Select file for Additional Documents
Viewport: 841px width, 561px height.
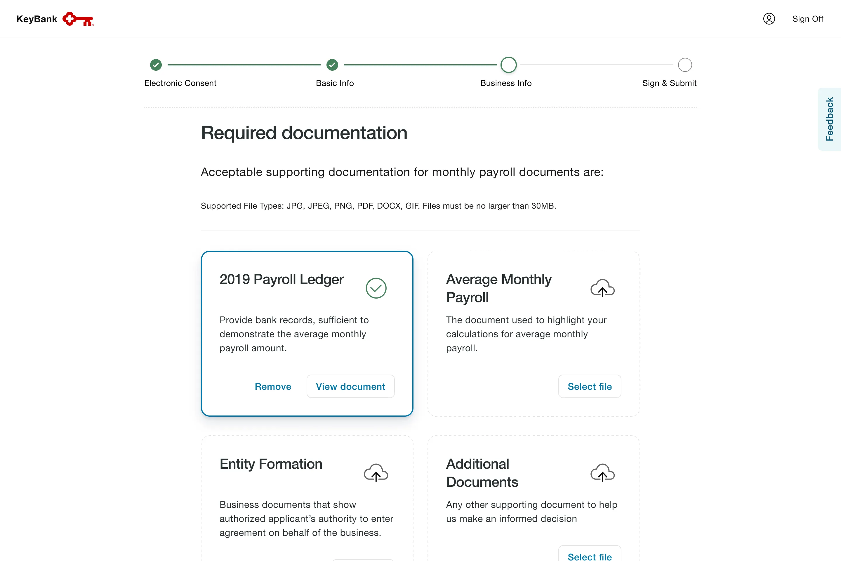click(x=590, y=554)
